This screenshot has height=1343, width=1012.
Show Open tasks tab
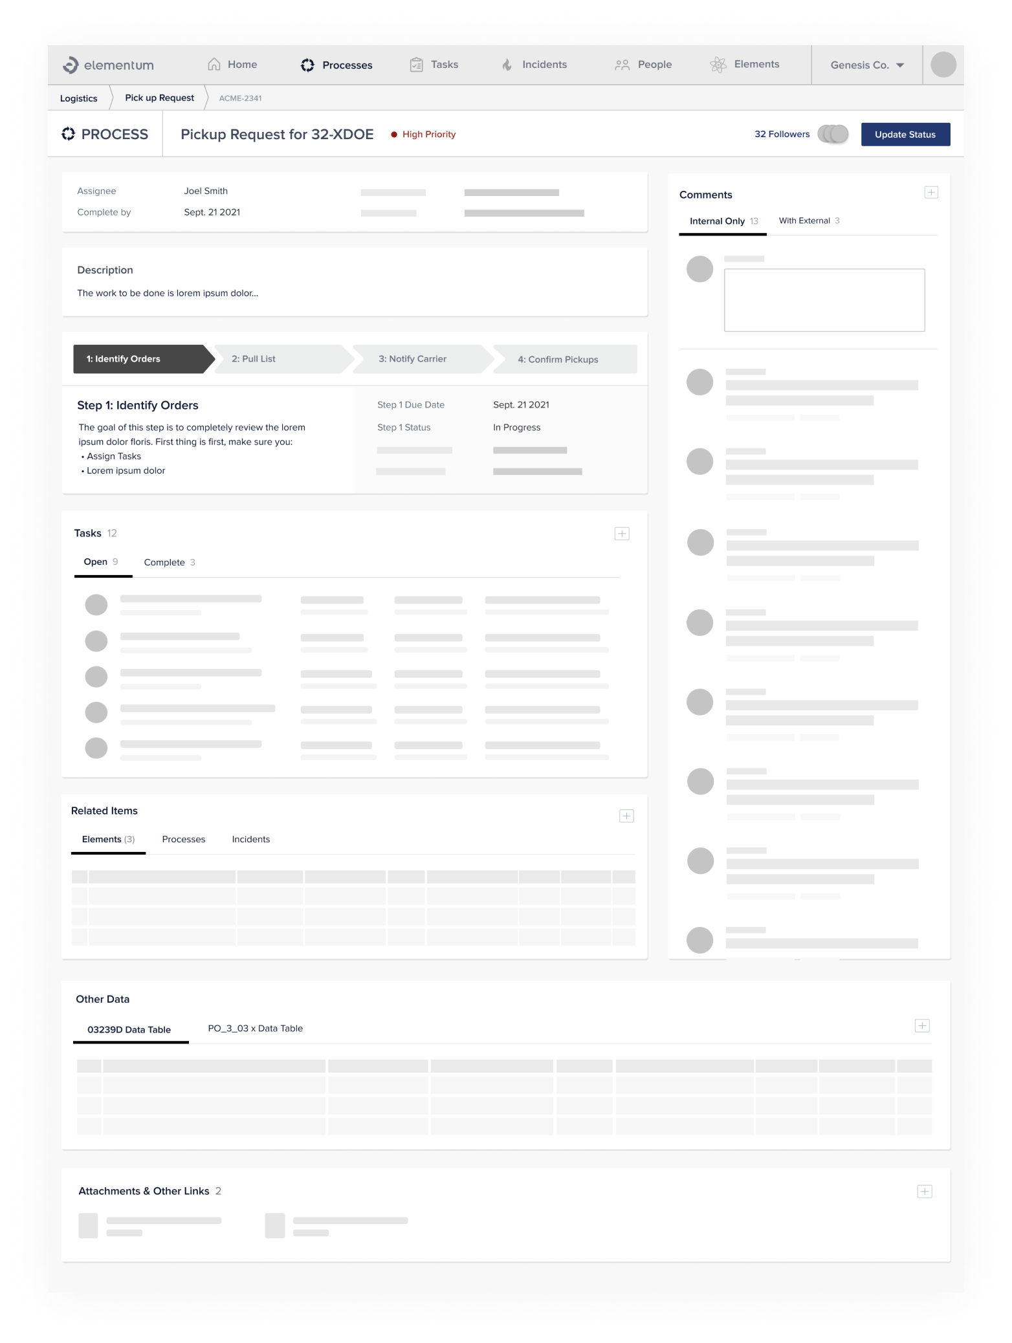click(x=103, y=562)
